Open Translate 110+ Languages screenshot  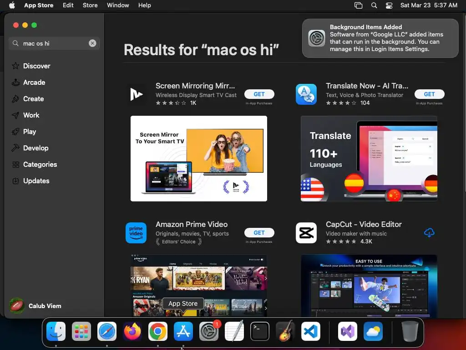[x=369, y=159]
